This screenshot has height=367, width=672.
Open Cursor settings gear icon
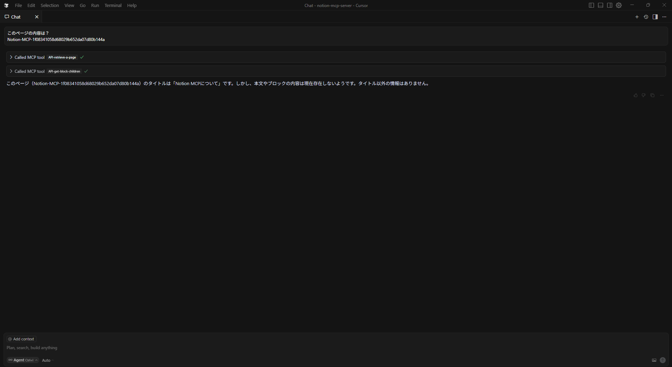[619, 5]
